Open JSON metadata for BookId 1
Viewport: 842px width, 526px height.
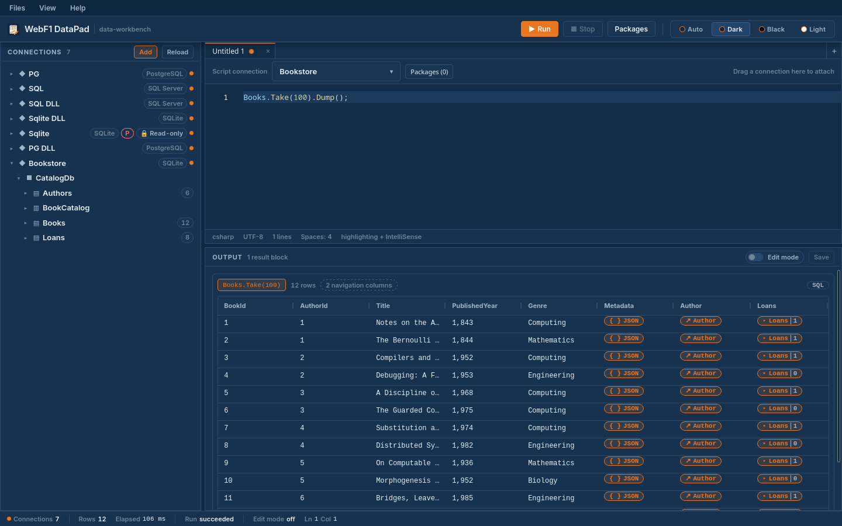coord(624,321)
